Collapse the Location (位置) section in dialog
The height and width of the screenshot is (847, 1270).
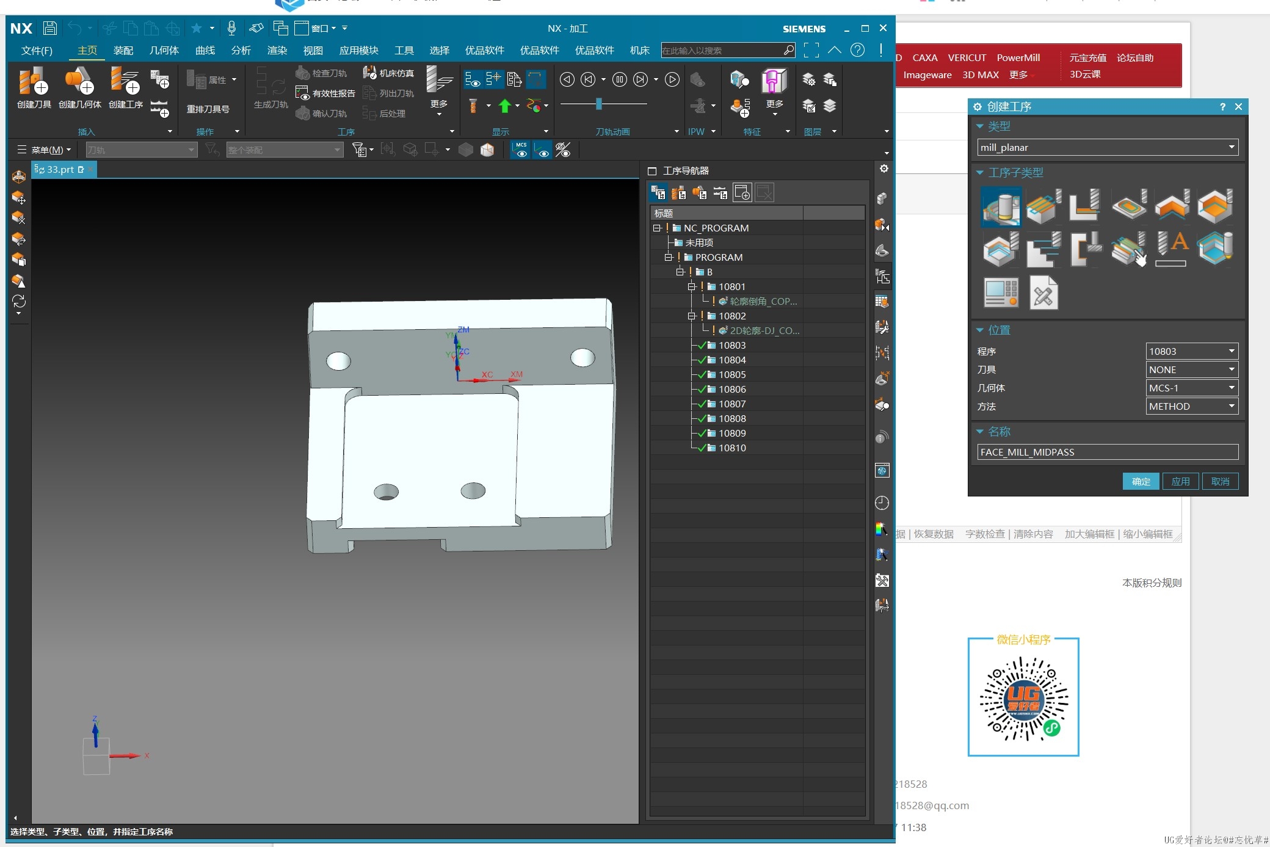pos(980,330)
